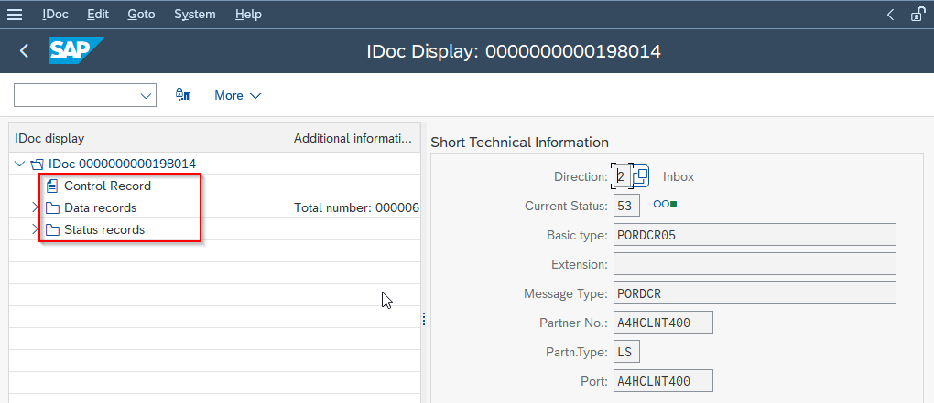The width and height of the screenshot is (934, 403).
Task: Click the toolbar icon next to More
Action: coord(183,95)
